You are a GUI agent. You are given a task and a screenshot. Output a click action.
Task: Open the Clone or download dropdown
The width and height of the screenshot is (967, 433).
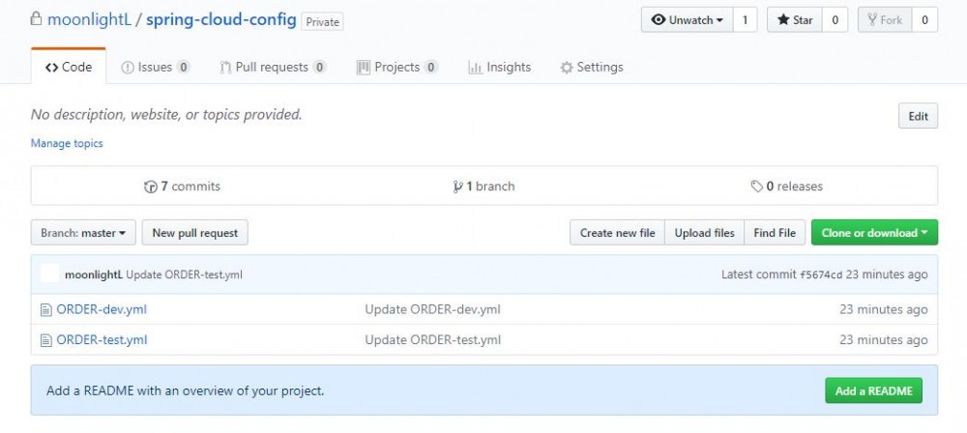click(x=874, y=233)
